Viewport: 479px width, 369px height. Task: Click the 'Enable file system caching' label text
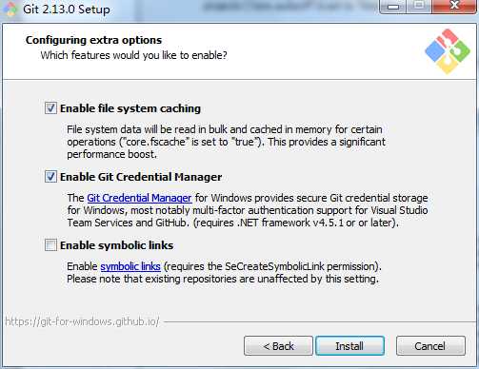(130, 108)
